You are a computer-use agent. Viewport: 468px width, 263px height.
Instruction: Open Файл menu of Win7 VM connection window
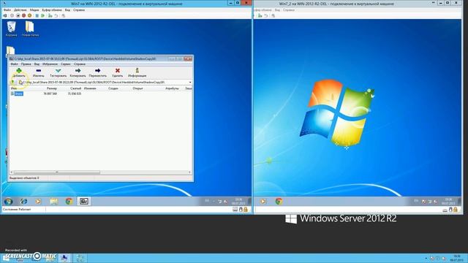coord(7,9)
